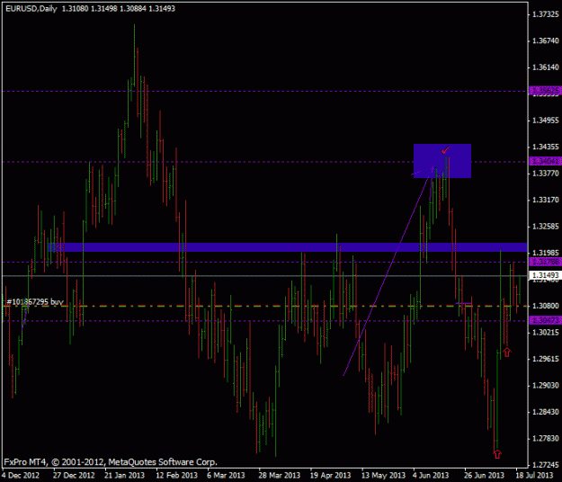562x482 pixels.
Task: Click the 1.34955 price scale label
Action: click(545, 120)
